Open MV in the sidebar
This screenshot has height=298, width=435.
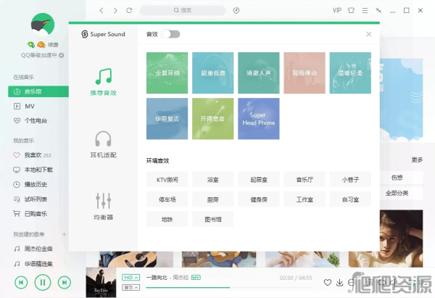click(x=24, y=107)
